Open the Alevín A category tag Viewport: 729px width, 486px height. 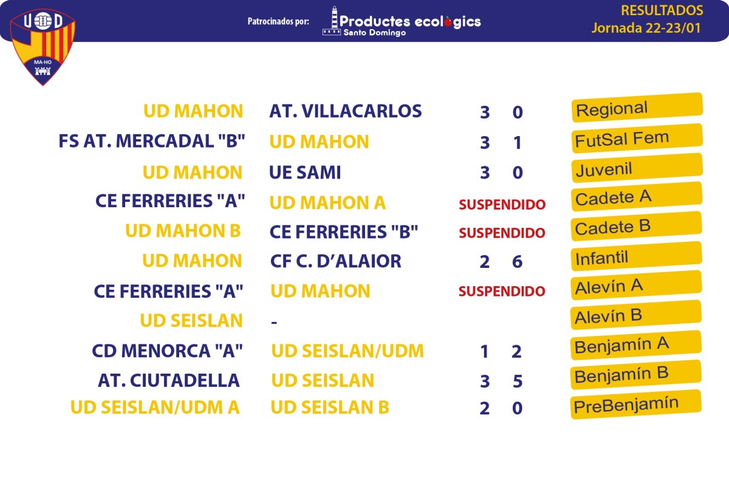click(637, 285)
